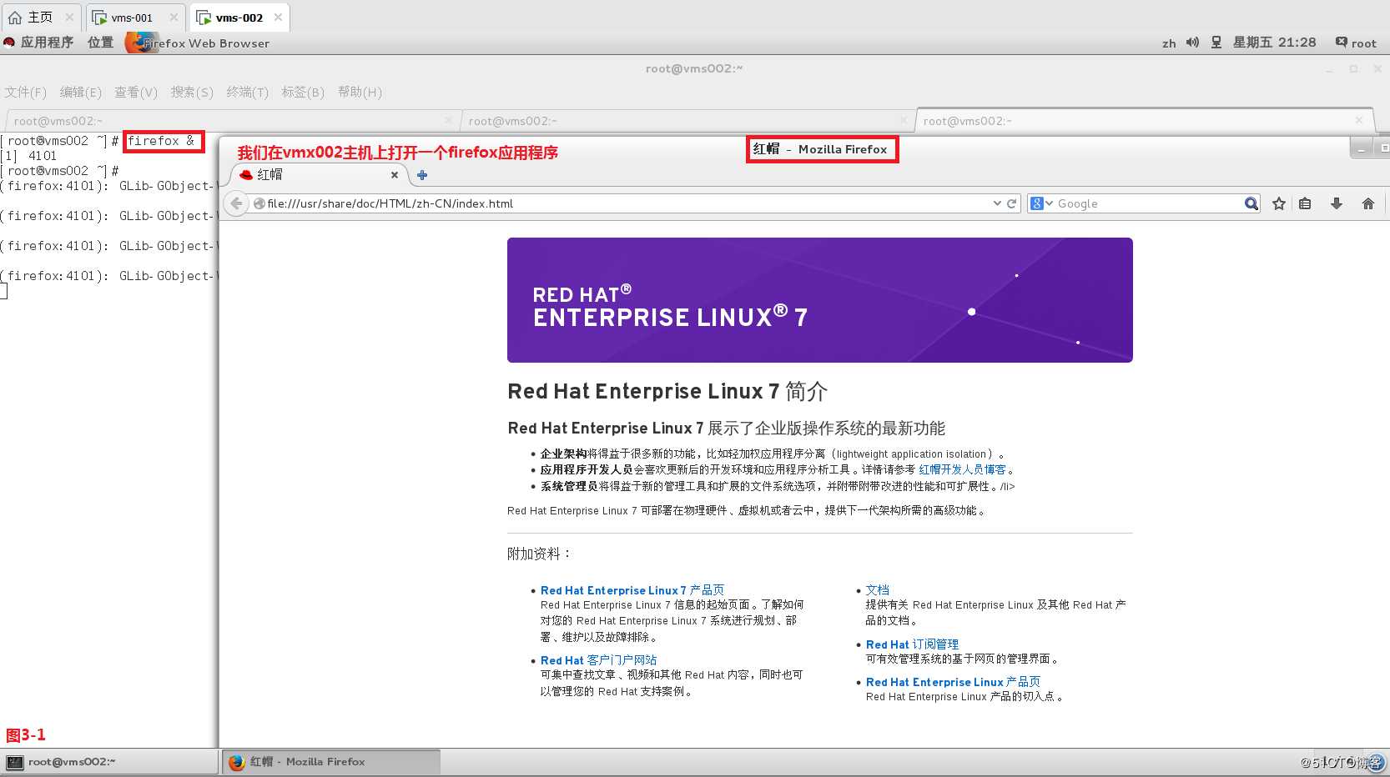The image size is (1390, 777).
Task: Open Red Hat Enterprise Linux 7 产品页 link
Action: click(632, 590)
